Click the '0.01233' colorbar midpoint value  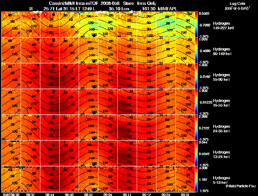(x=206, y=102)
